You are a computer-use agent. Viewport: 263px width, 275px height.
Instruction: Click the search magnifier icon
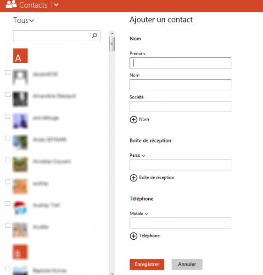[x=95, y=36]
